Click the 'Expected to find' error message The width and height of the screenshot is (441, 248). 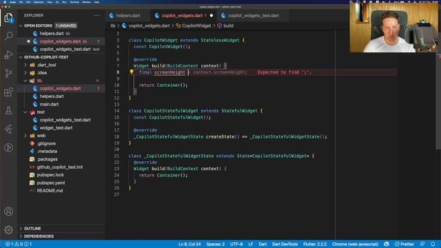click(x=284, y=72)
